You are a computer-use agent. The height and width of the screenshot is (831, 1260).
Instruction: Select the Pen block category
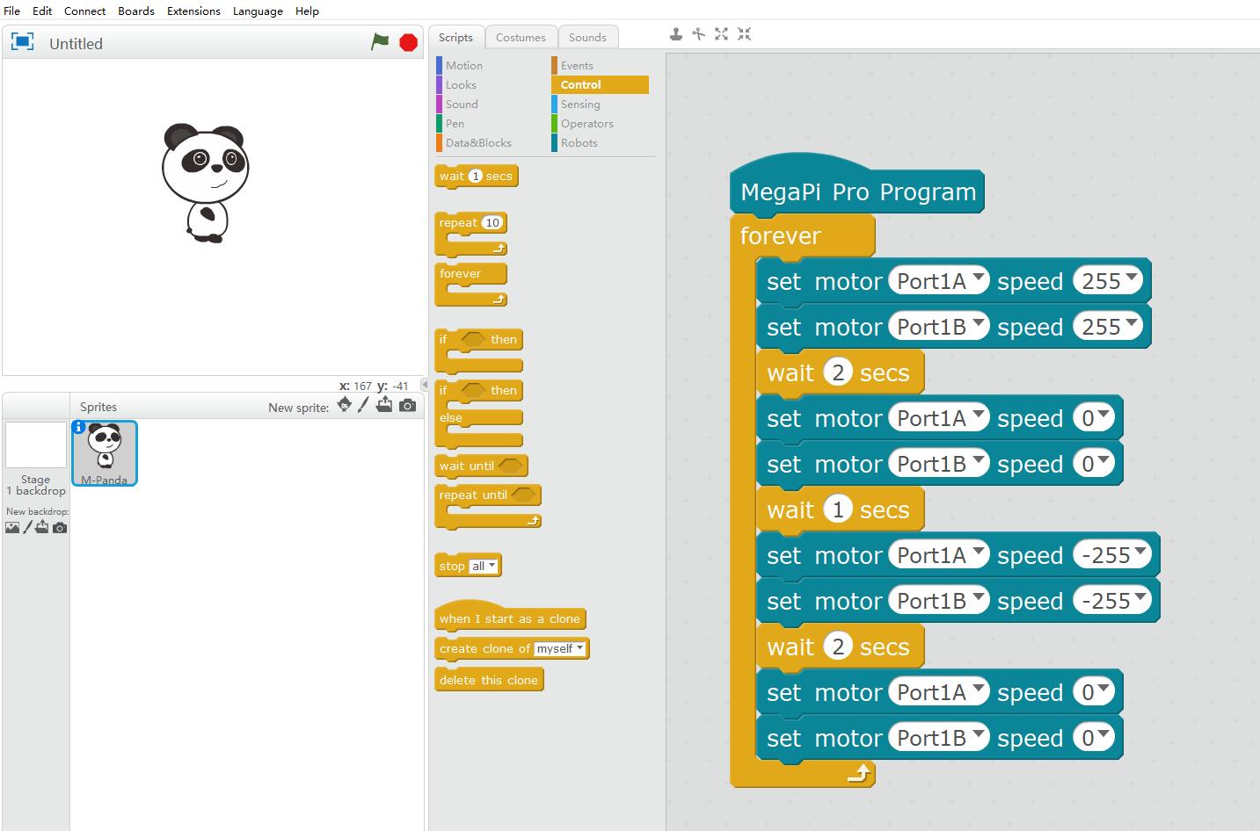455,123
